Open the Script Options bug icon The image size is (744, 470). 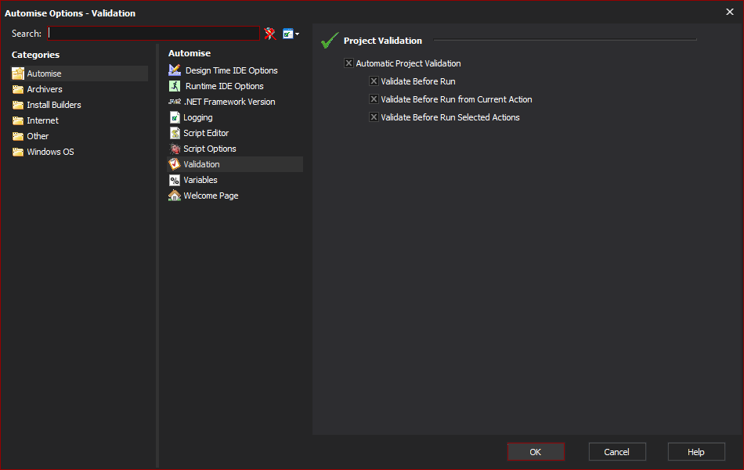(175, 149)
